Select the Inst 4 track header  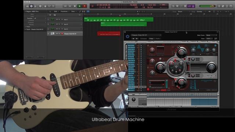pos(65,29)
